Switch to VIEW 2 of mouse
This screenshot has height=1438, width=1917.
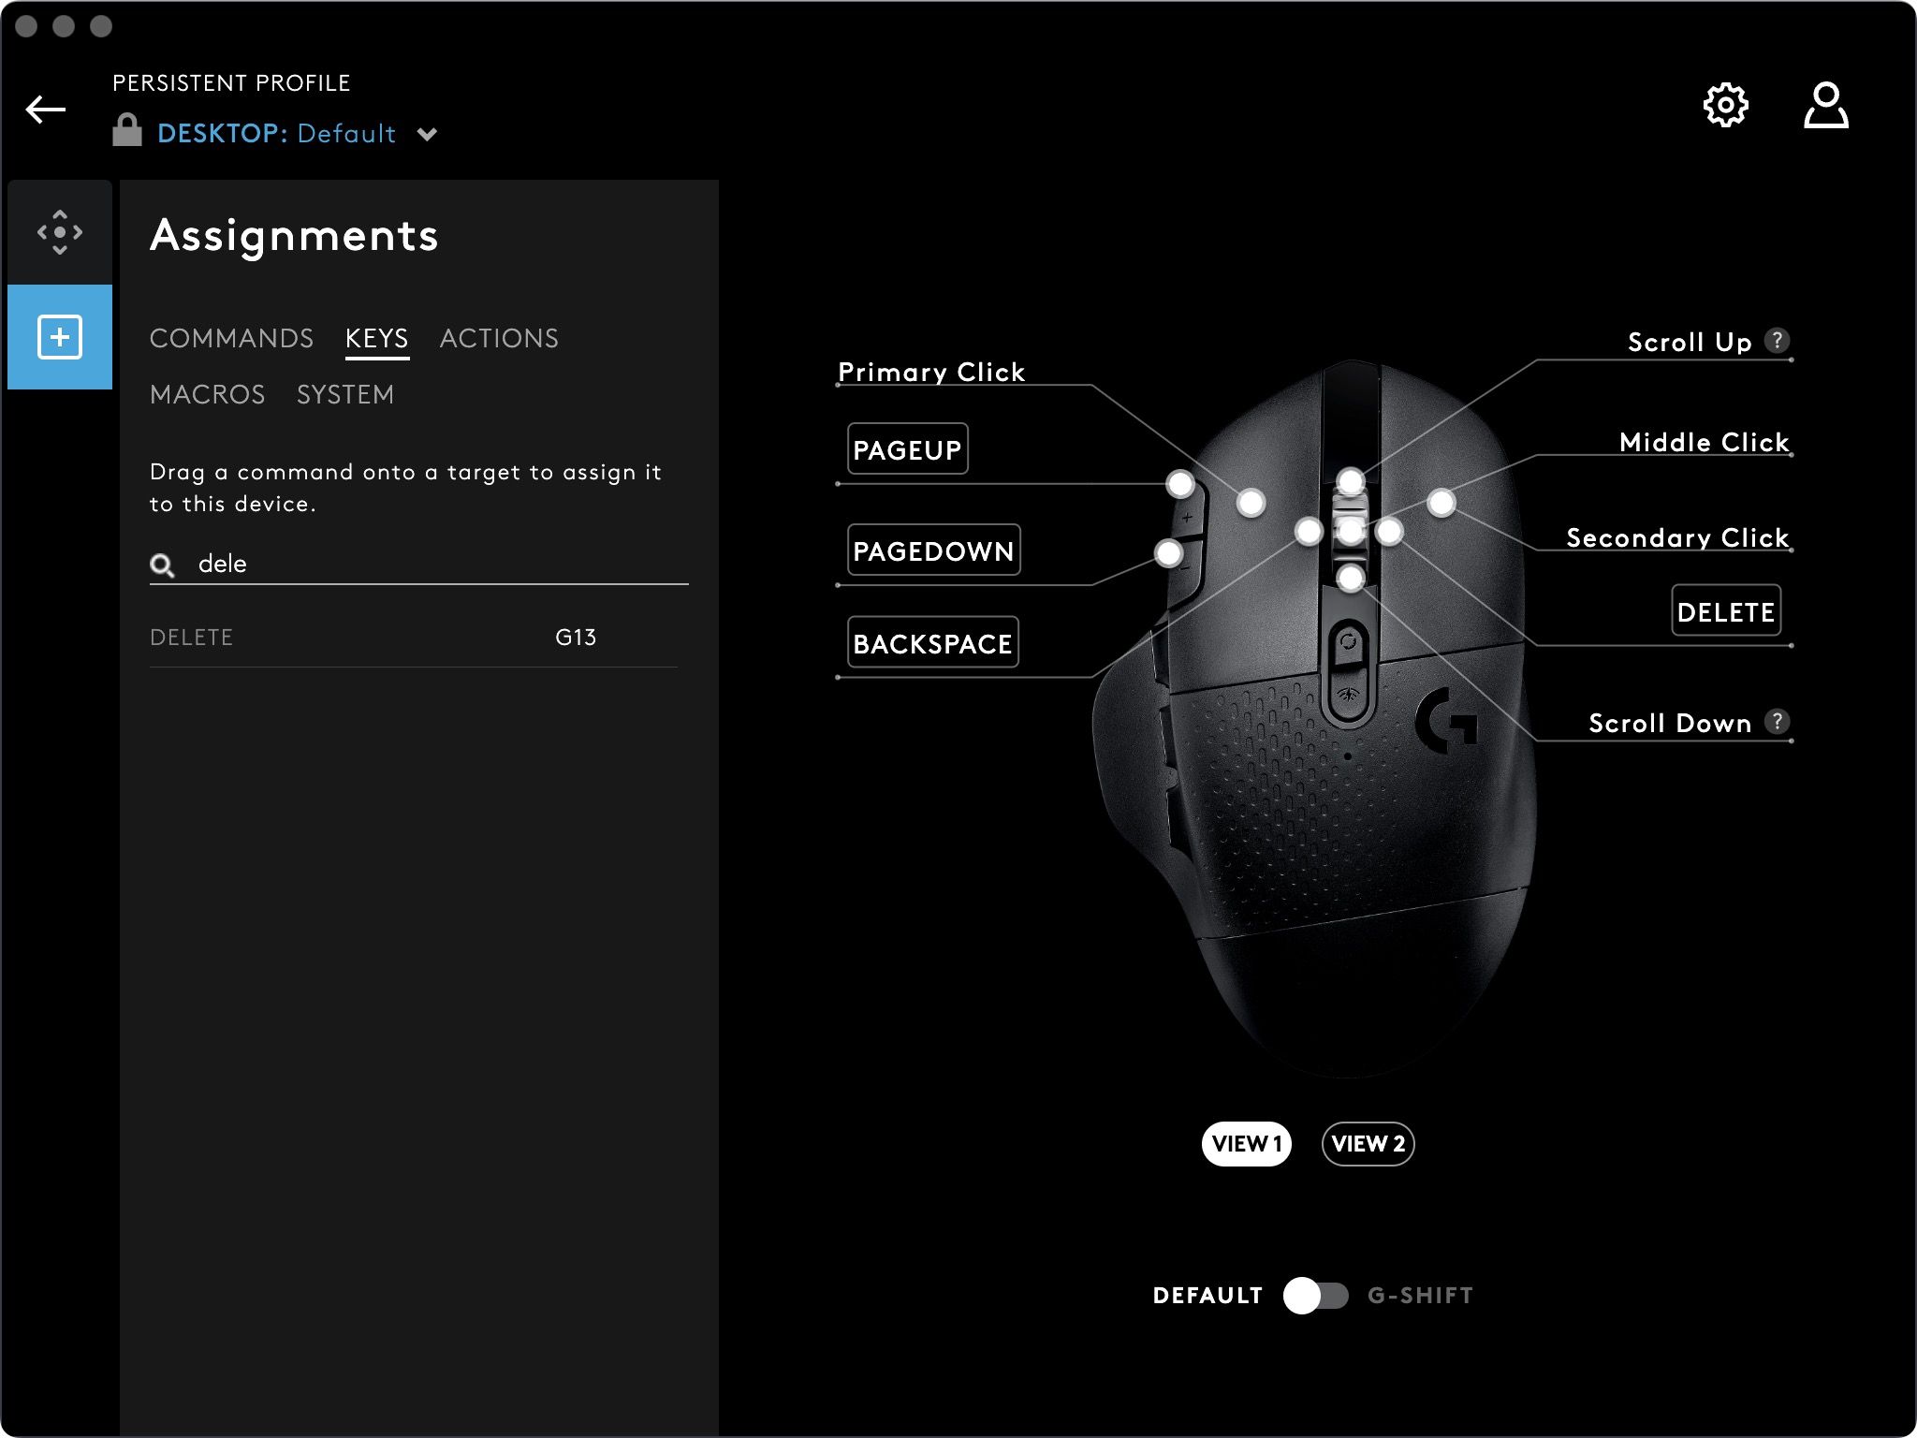tap(1368, 1144)
